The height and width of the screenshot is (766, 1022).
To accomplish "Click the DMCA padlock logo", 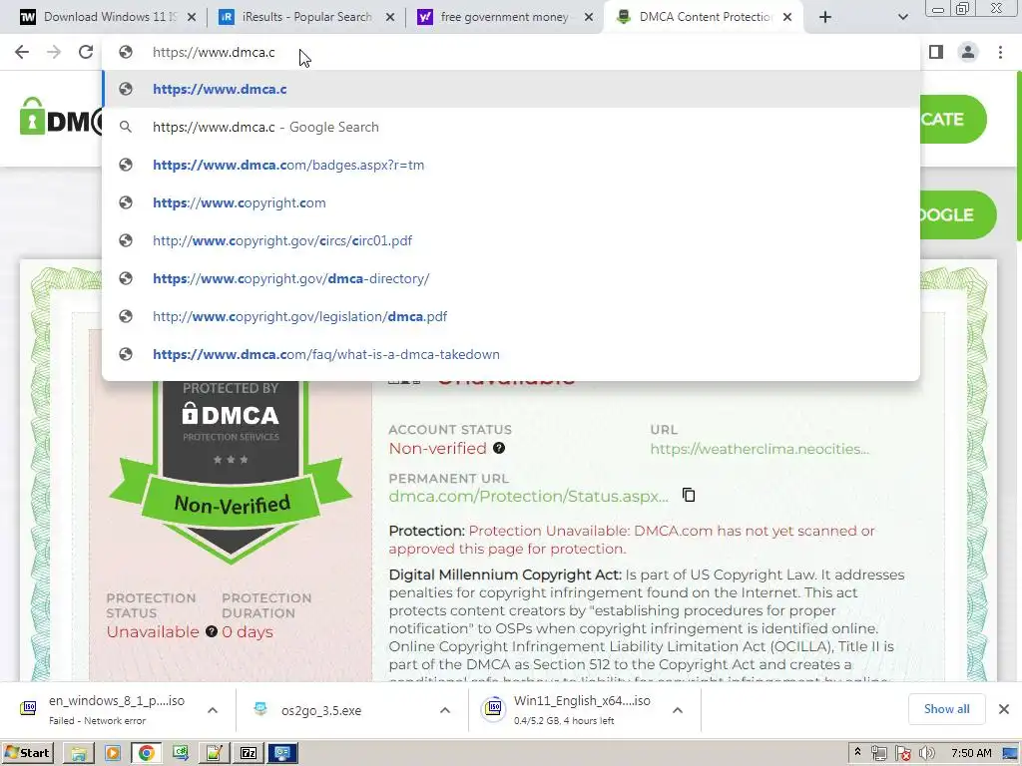I will pos(60,118).
